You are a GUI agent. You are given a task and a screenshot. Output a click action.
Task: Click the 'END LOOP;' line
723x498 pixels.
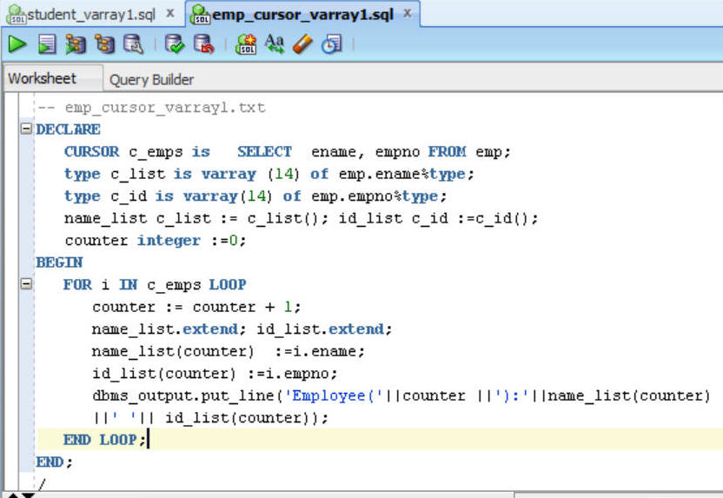click(104, 440)
